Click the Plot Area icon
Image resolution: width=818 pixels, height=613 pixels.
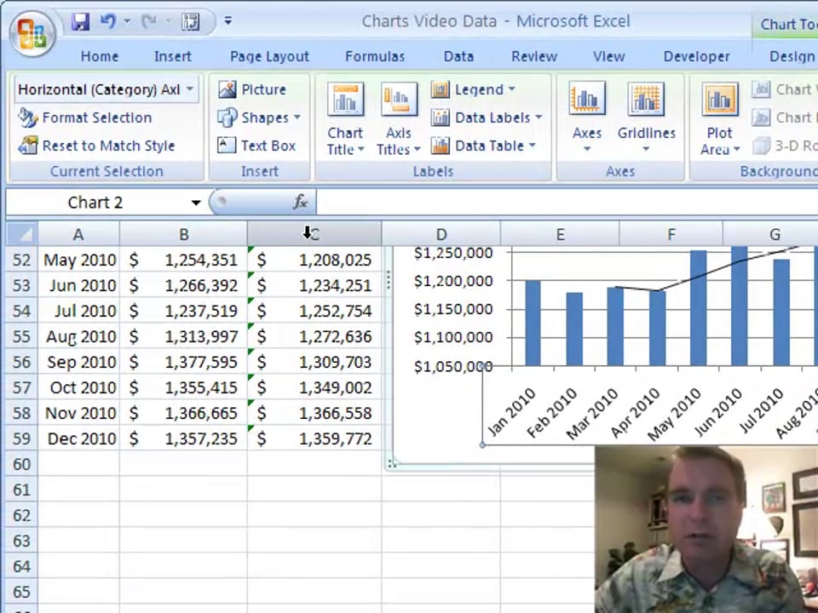[x=719, y=99]
